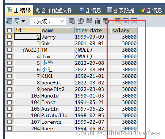Click the cancel changes icon
Viewport: 165px width, 139px height.
(105, 21)
